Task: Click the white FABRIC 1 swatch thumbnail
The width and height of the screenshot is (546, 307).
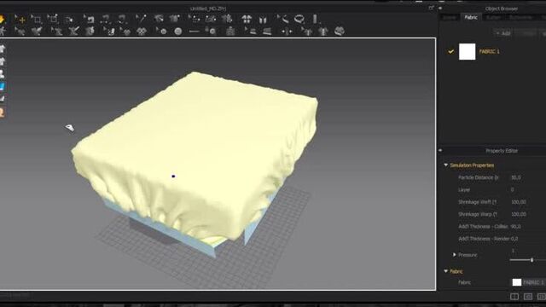Action: pyautogui.click(x=467, y=51)
